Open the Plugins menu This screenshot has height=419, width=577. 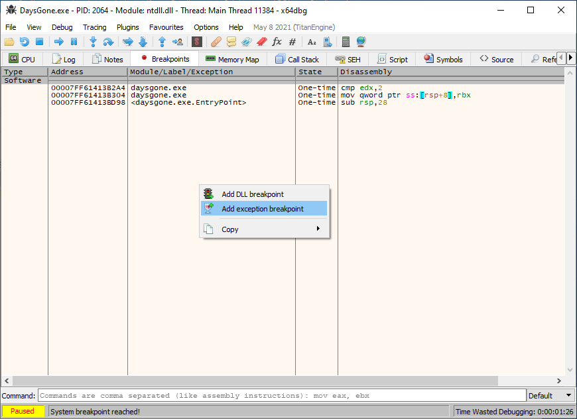(x=127, y=27)
